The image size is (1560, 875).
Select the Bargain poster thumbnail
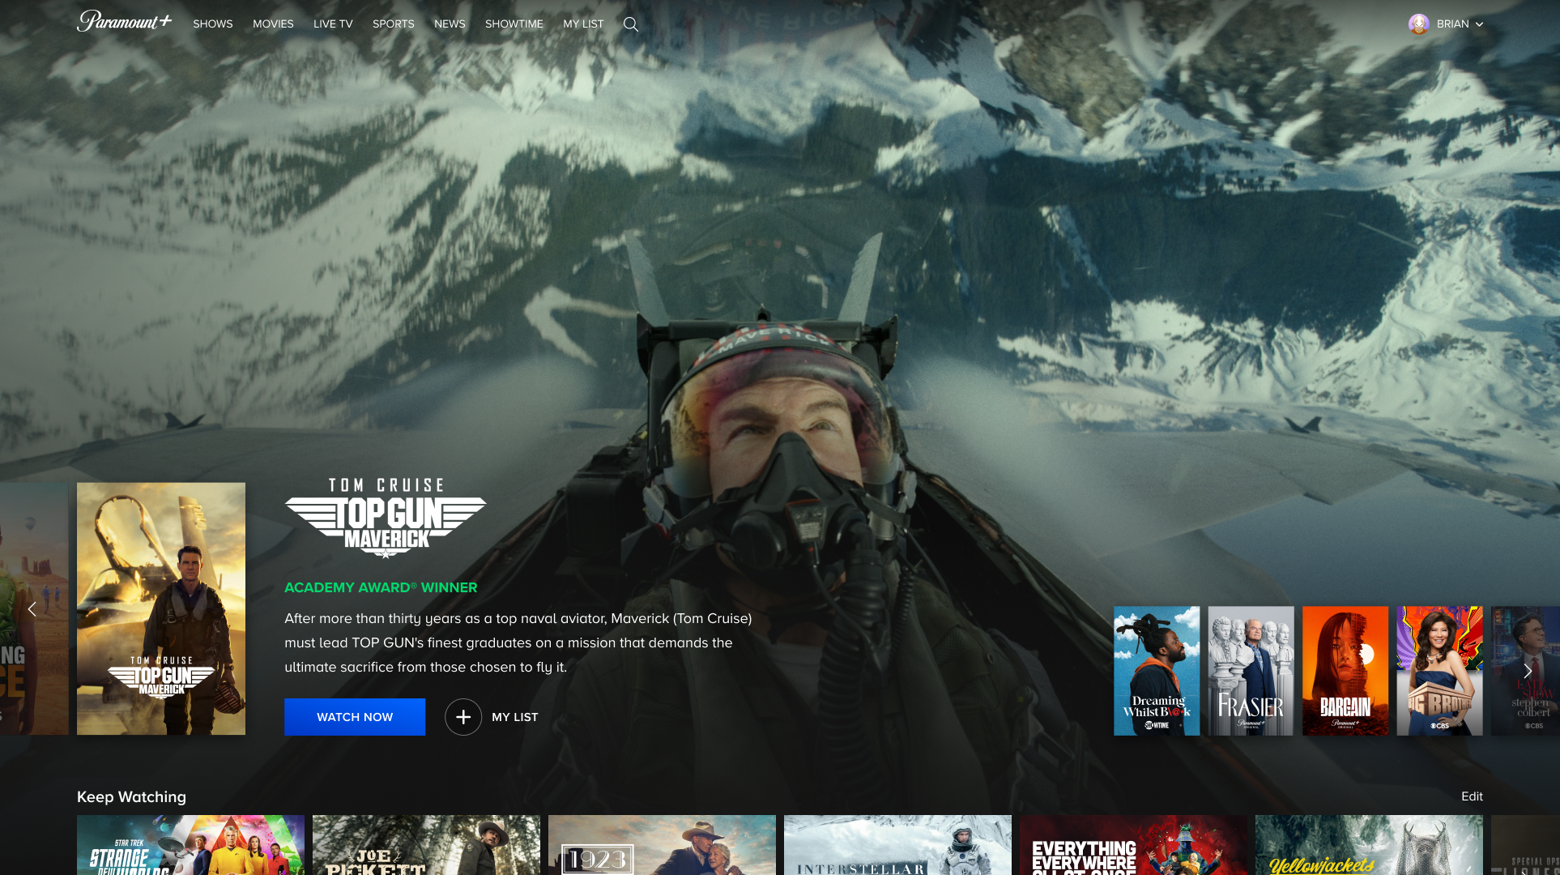pos(1345,671)
